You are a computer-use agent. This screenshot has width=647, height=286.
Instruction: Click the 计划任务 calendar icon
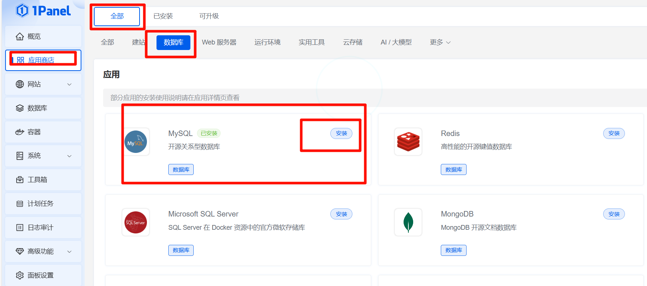[x=20, y=204]
